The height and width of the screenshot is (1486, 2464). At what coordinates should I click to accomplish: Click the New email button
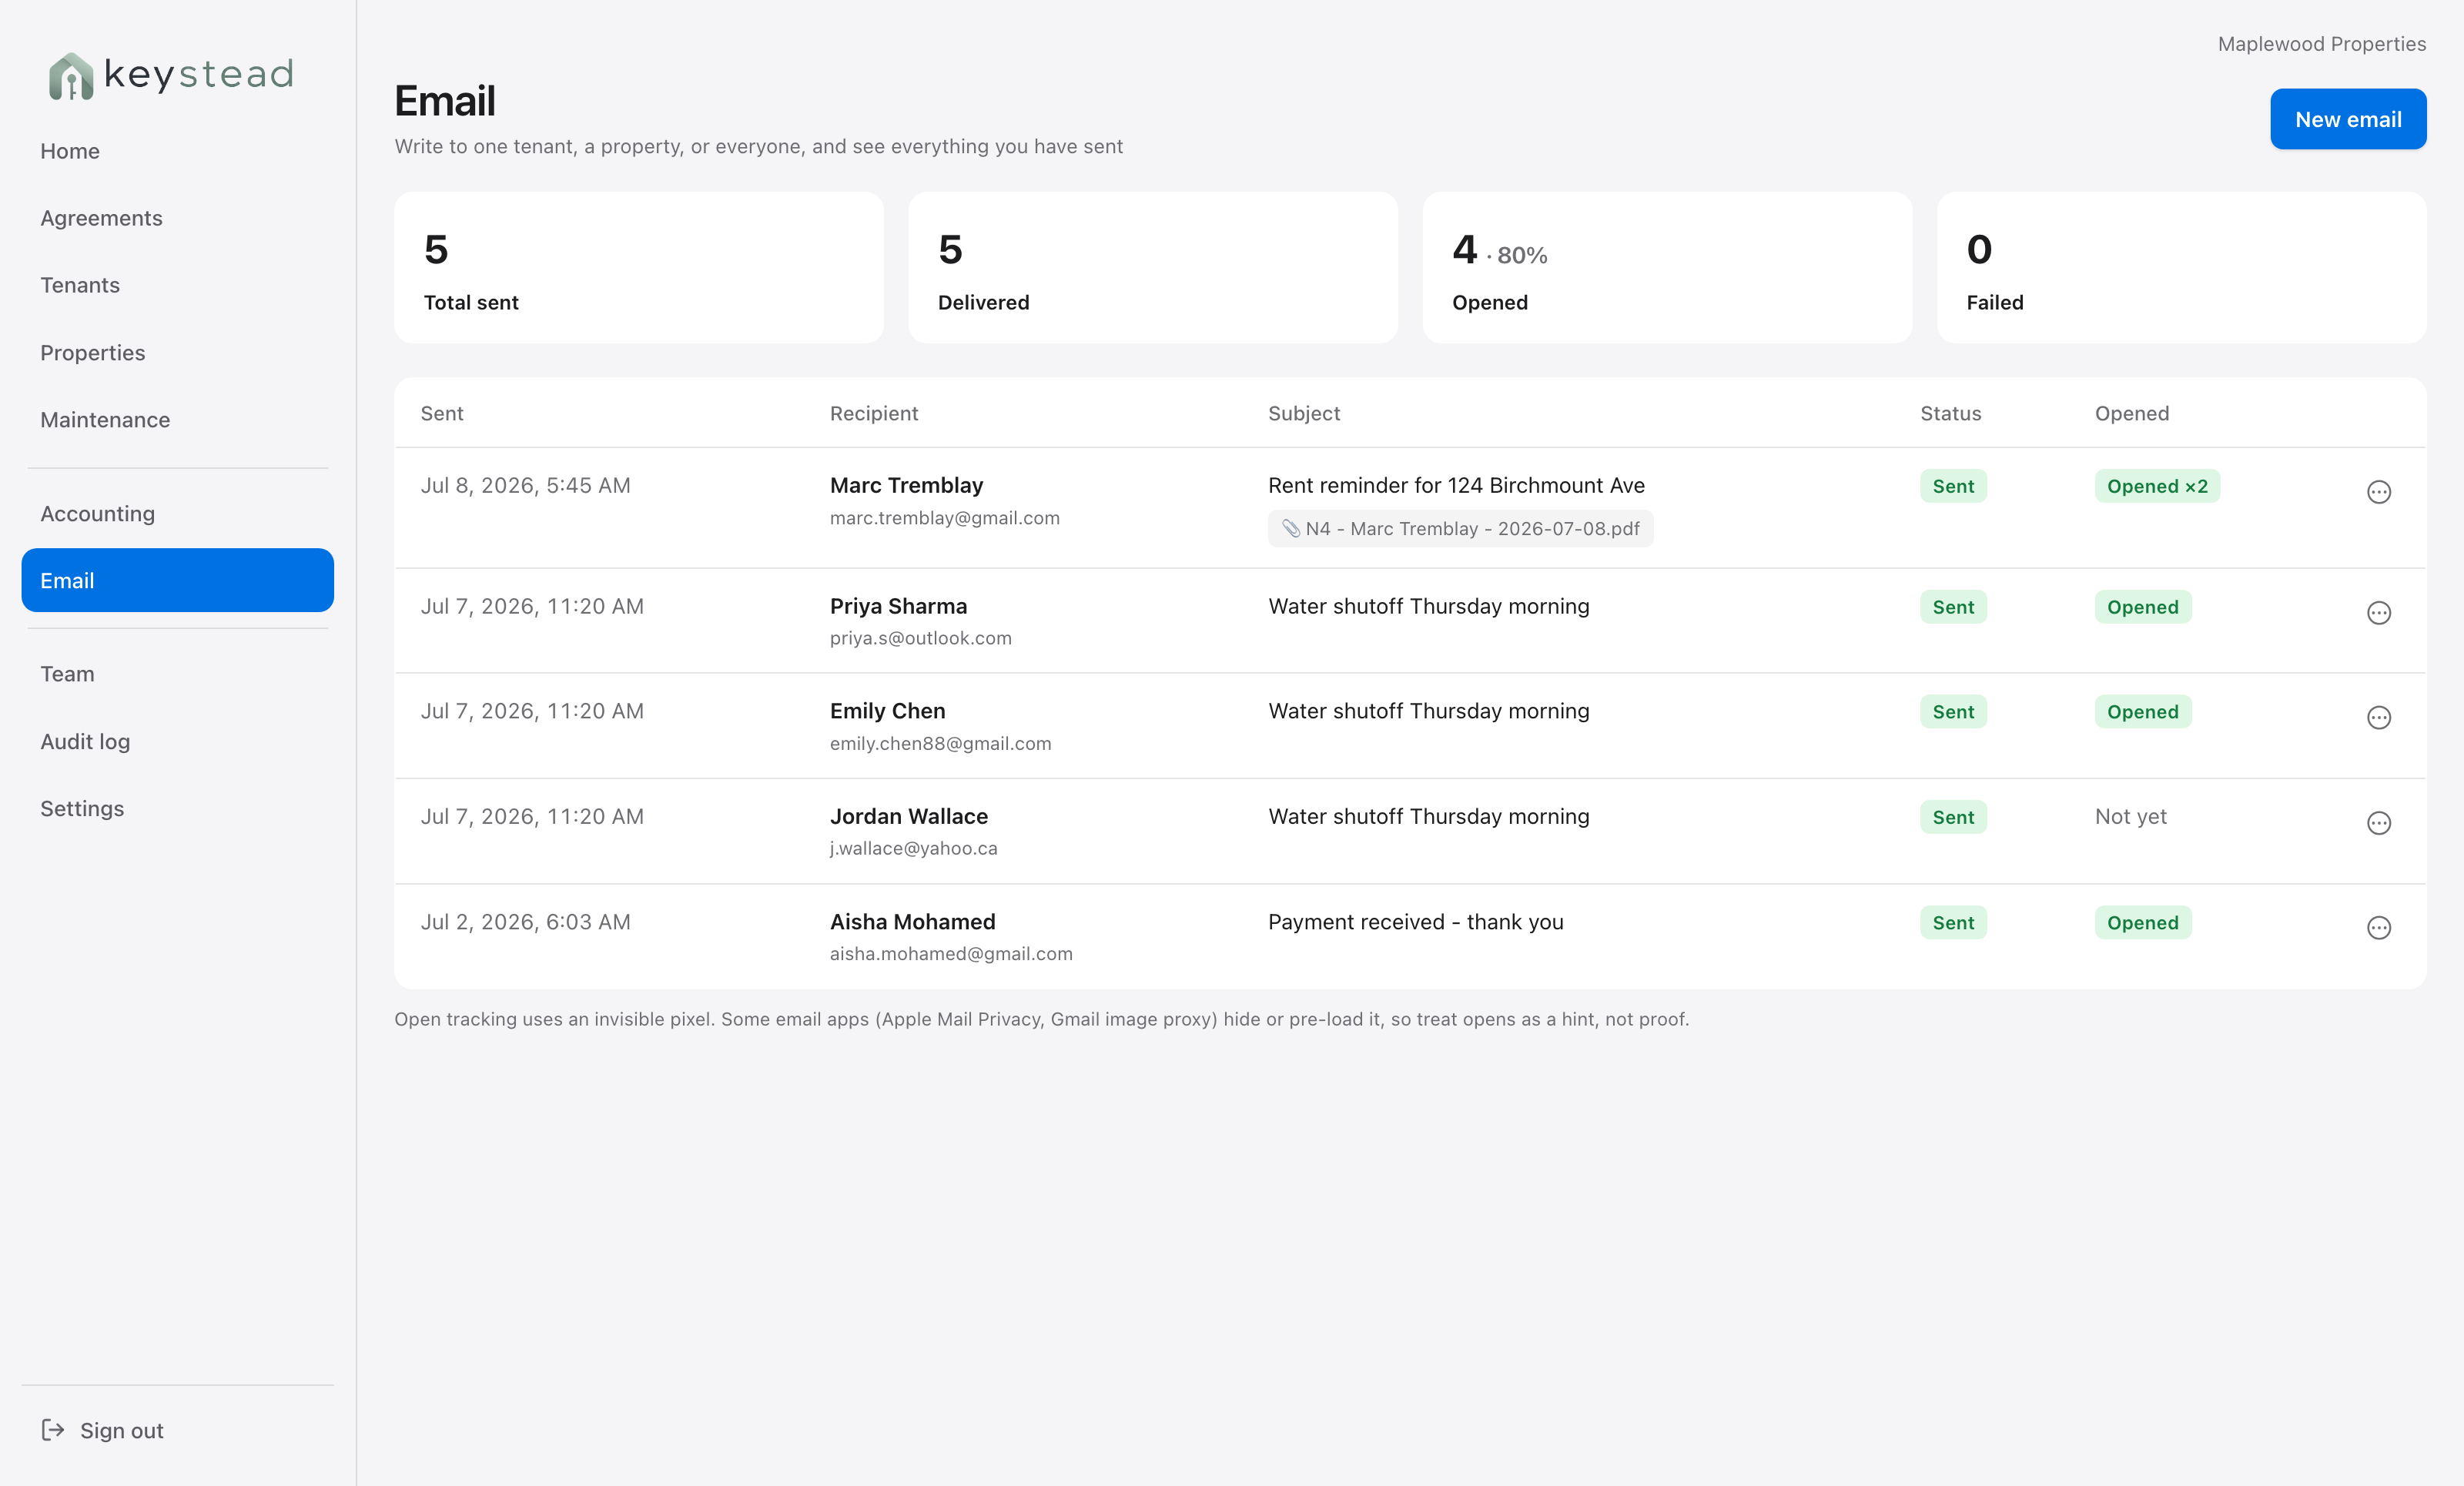point(2347,119)
